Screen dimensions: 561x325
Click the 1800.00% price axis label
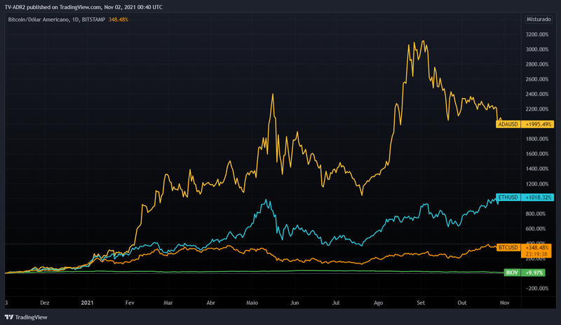coord(537,139)
